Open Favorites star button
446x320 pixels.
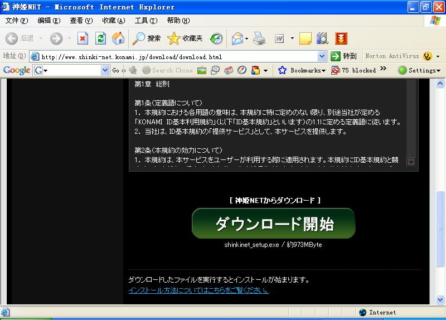185,38
